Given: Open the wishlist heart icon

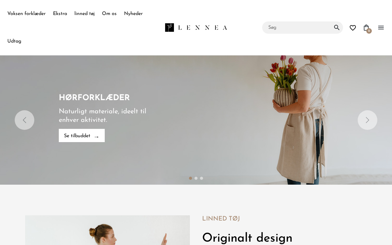Looking at the screenshot, I should point(353,28).
